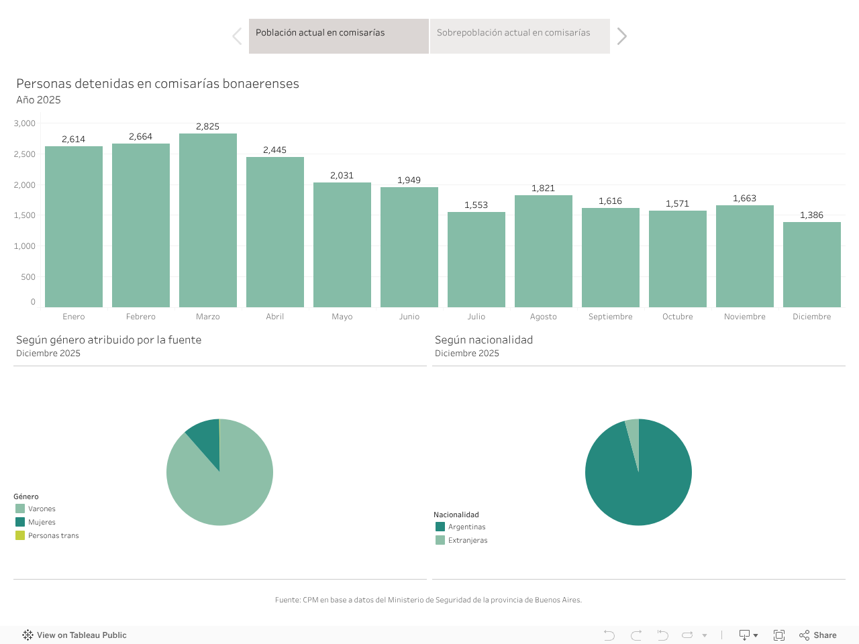Expand the refresh options dropdown arrow
859x644 pixels.
[x=705, y=635]
